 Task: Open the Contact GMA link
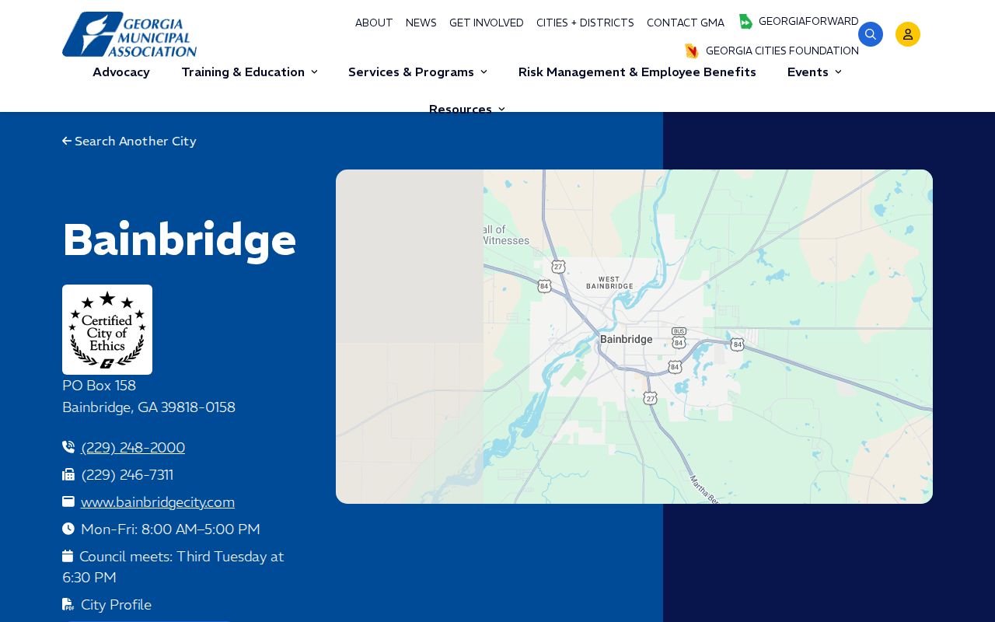686,23
